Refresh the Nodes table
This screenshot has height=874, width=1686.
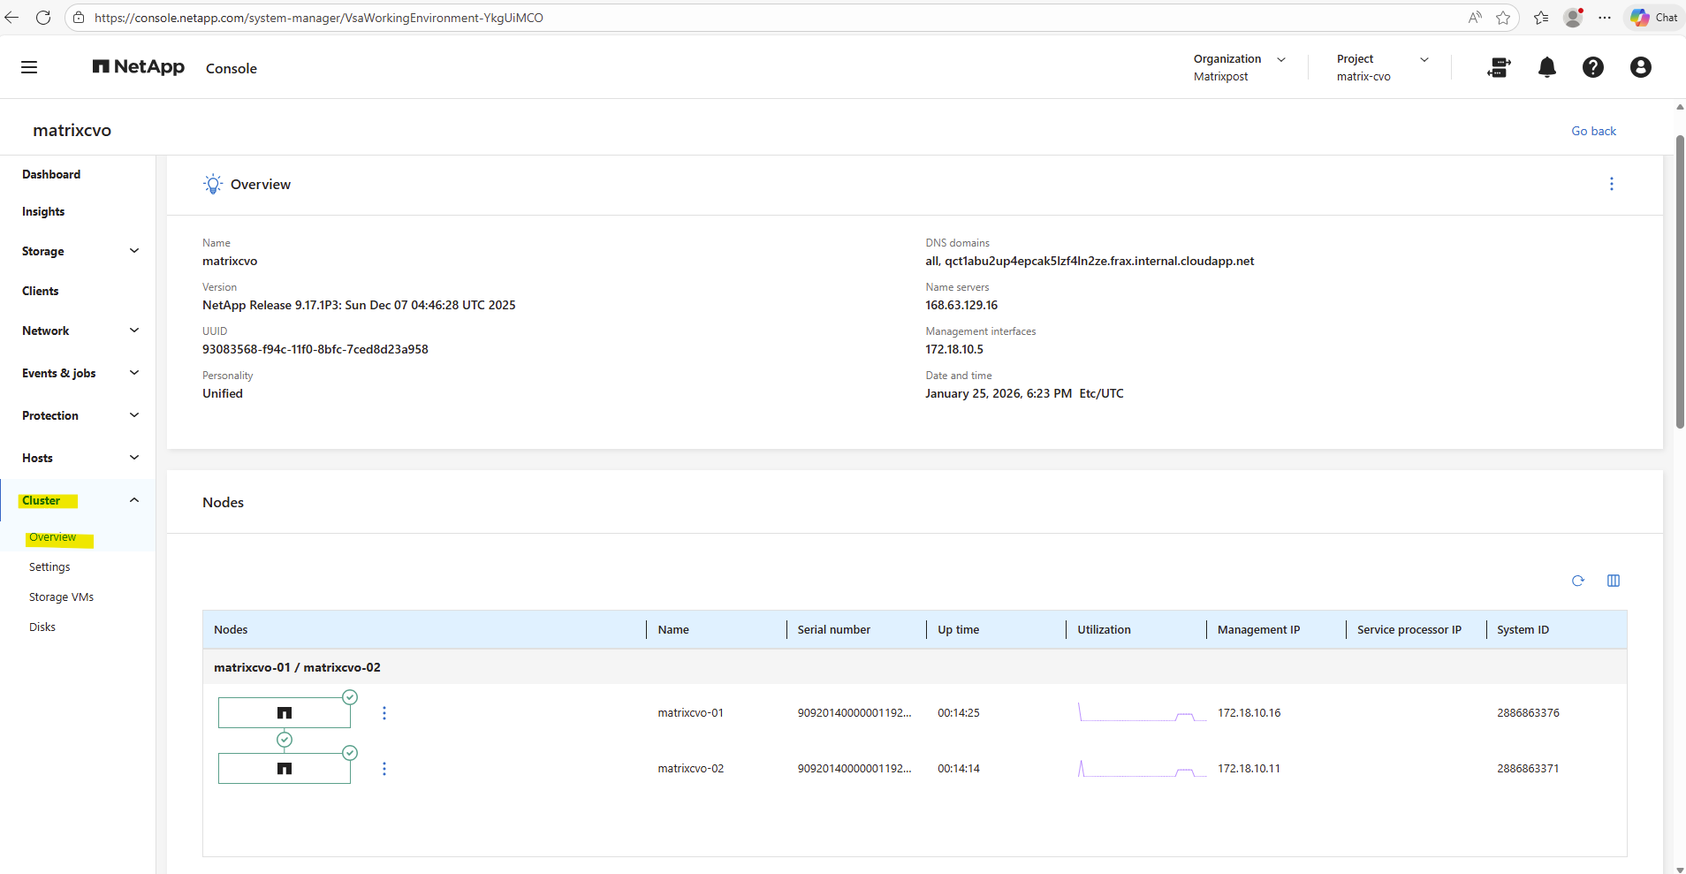1577,581
